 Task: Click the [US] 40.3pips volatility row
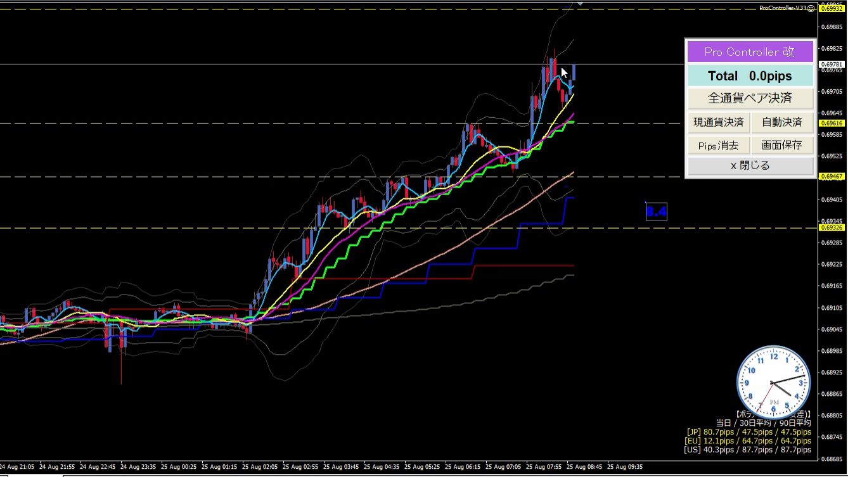tap(748, 450)
